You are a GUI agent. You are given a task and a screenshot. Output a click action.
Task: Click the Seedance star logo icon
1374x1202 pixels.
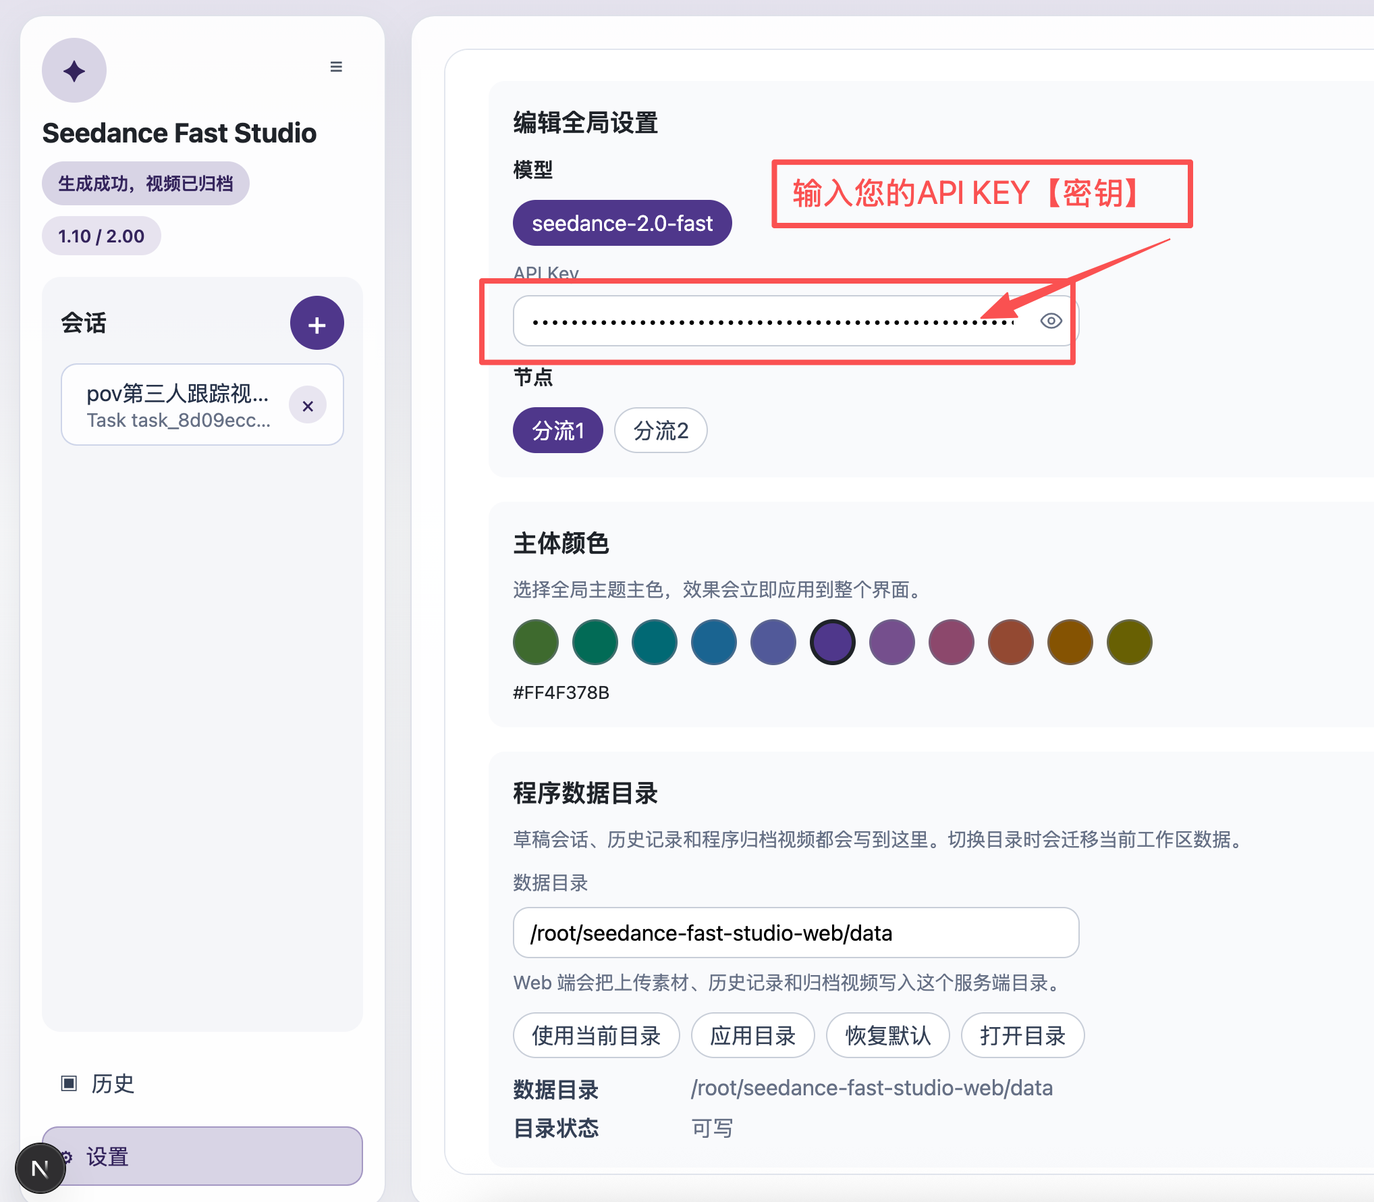tap(74, 70)
